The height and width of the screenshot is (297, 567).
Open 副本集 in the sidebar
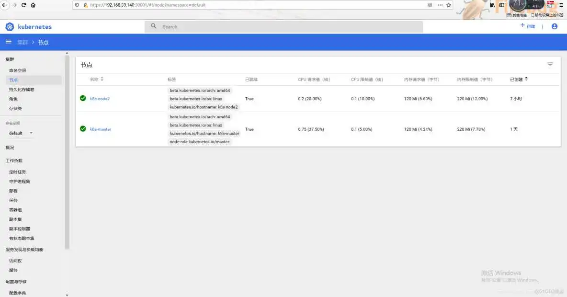(x=15, y=219)
